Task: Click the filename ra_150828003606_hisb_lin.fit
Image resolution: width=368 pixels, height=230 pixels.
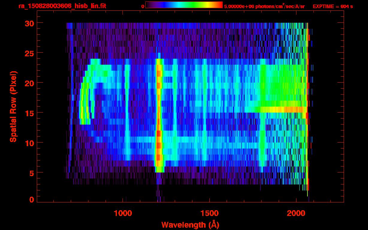Action: (62, 6)
